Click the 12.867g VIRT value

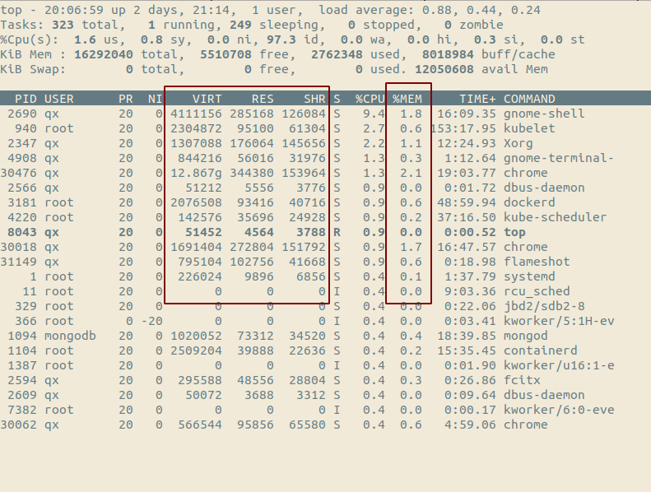tap(196, 173)
